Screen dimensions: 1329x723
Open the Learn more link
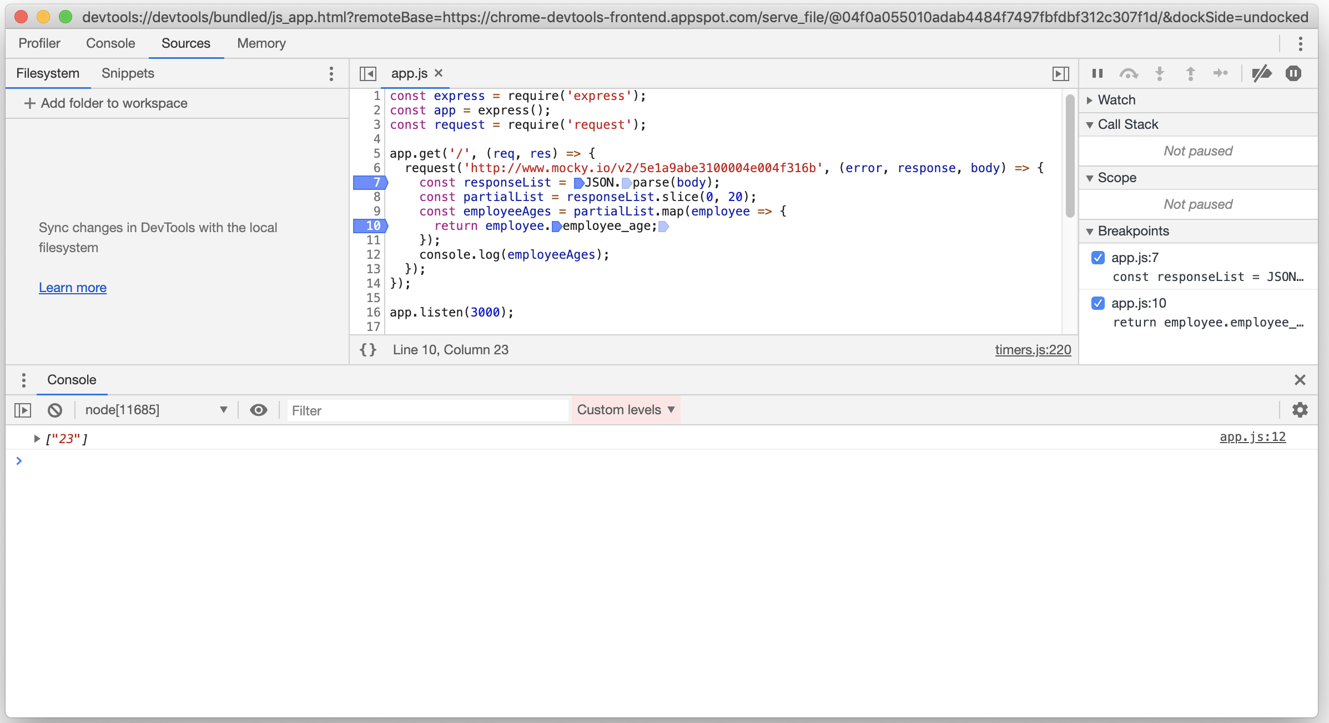tap(72, 287)
